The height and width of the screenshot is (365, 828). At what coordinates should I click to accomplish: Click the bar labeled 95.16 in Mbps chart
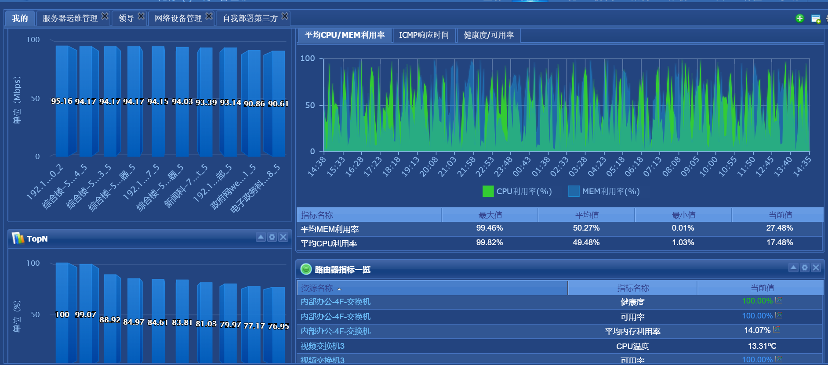66,101
